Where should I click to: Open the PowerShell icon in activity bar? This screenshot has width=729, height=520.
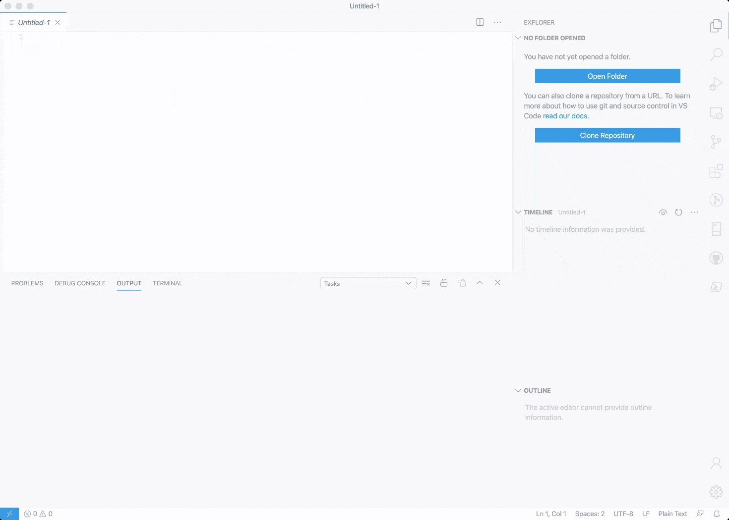point(716,287)
